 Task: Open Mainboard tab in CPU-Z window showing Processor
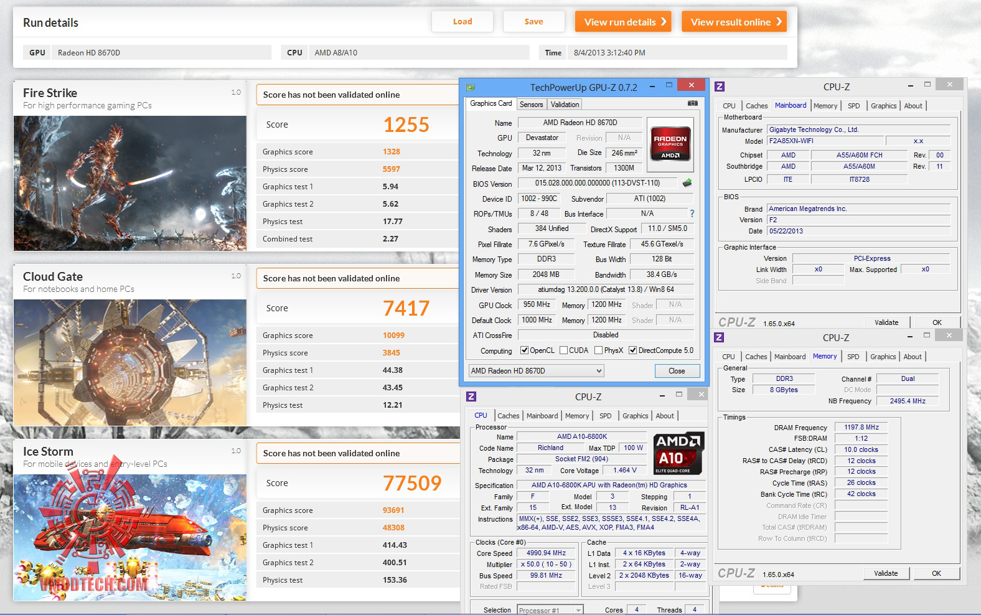[x=542, y=416]
